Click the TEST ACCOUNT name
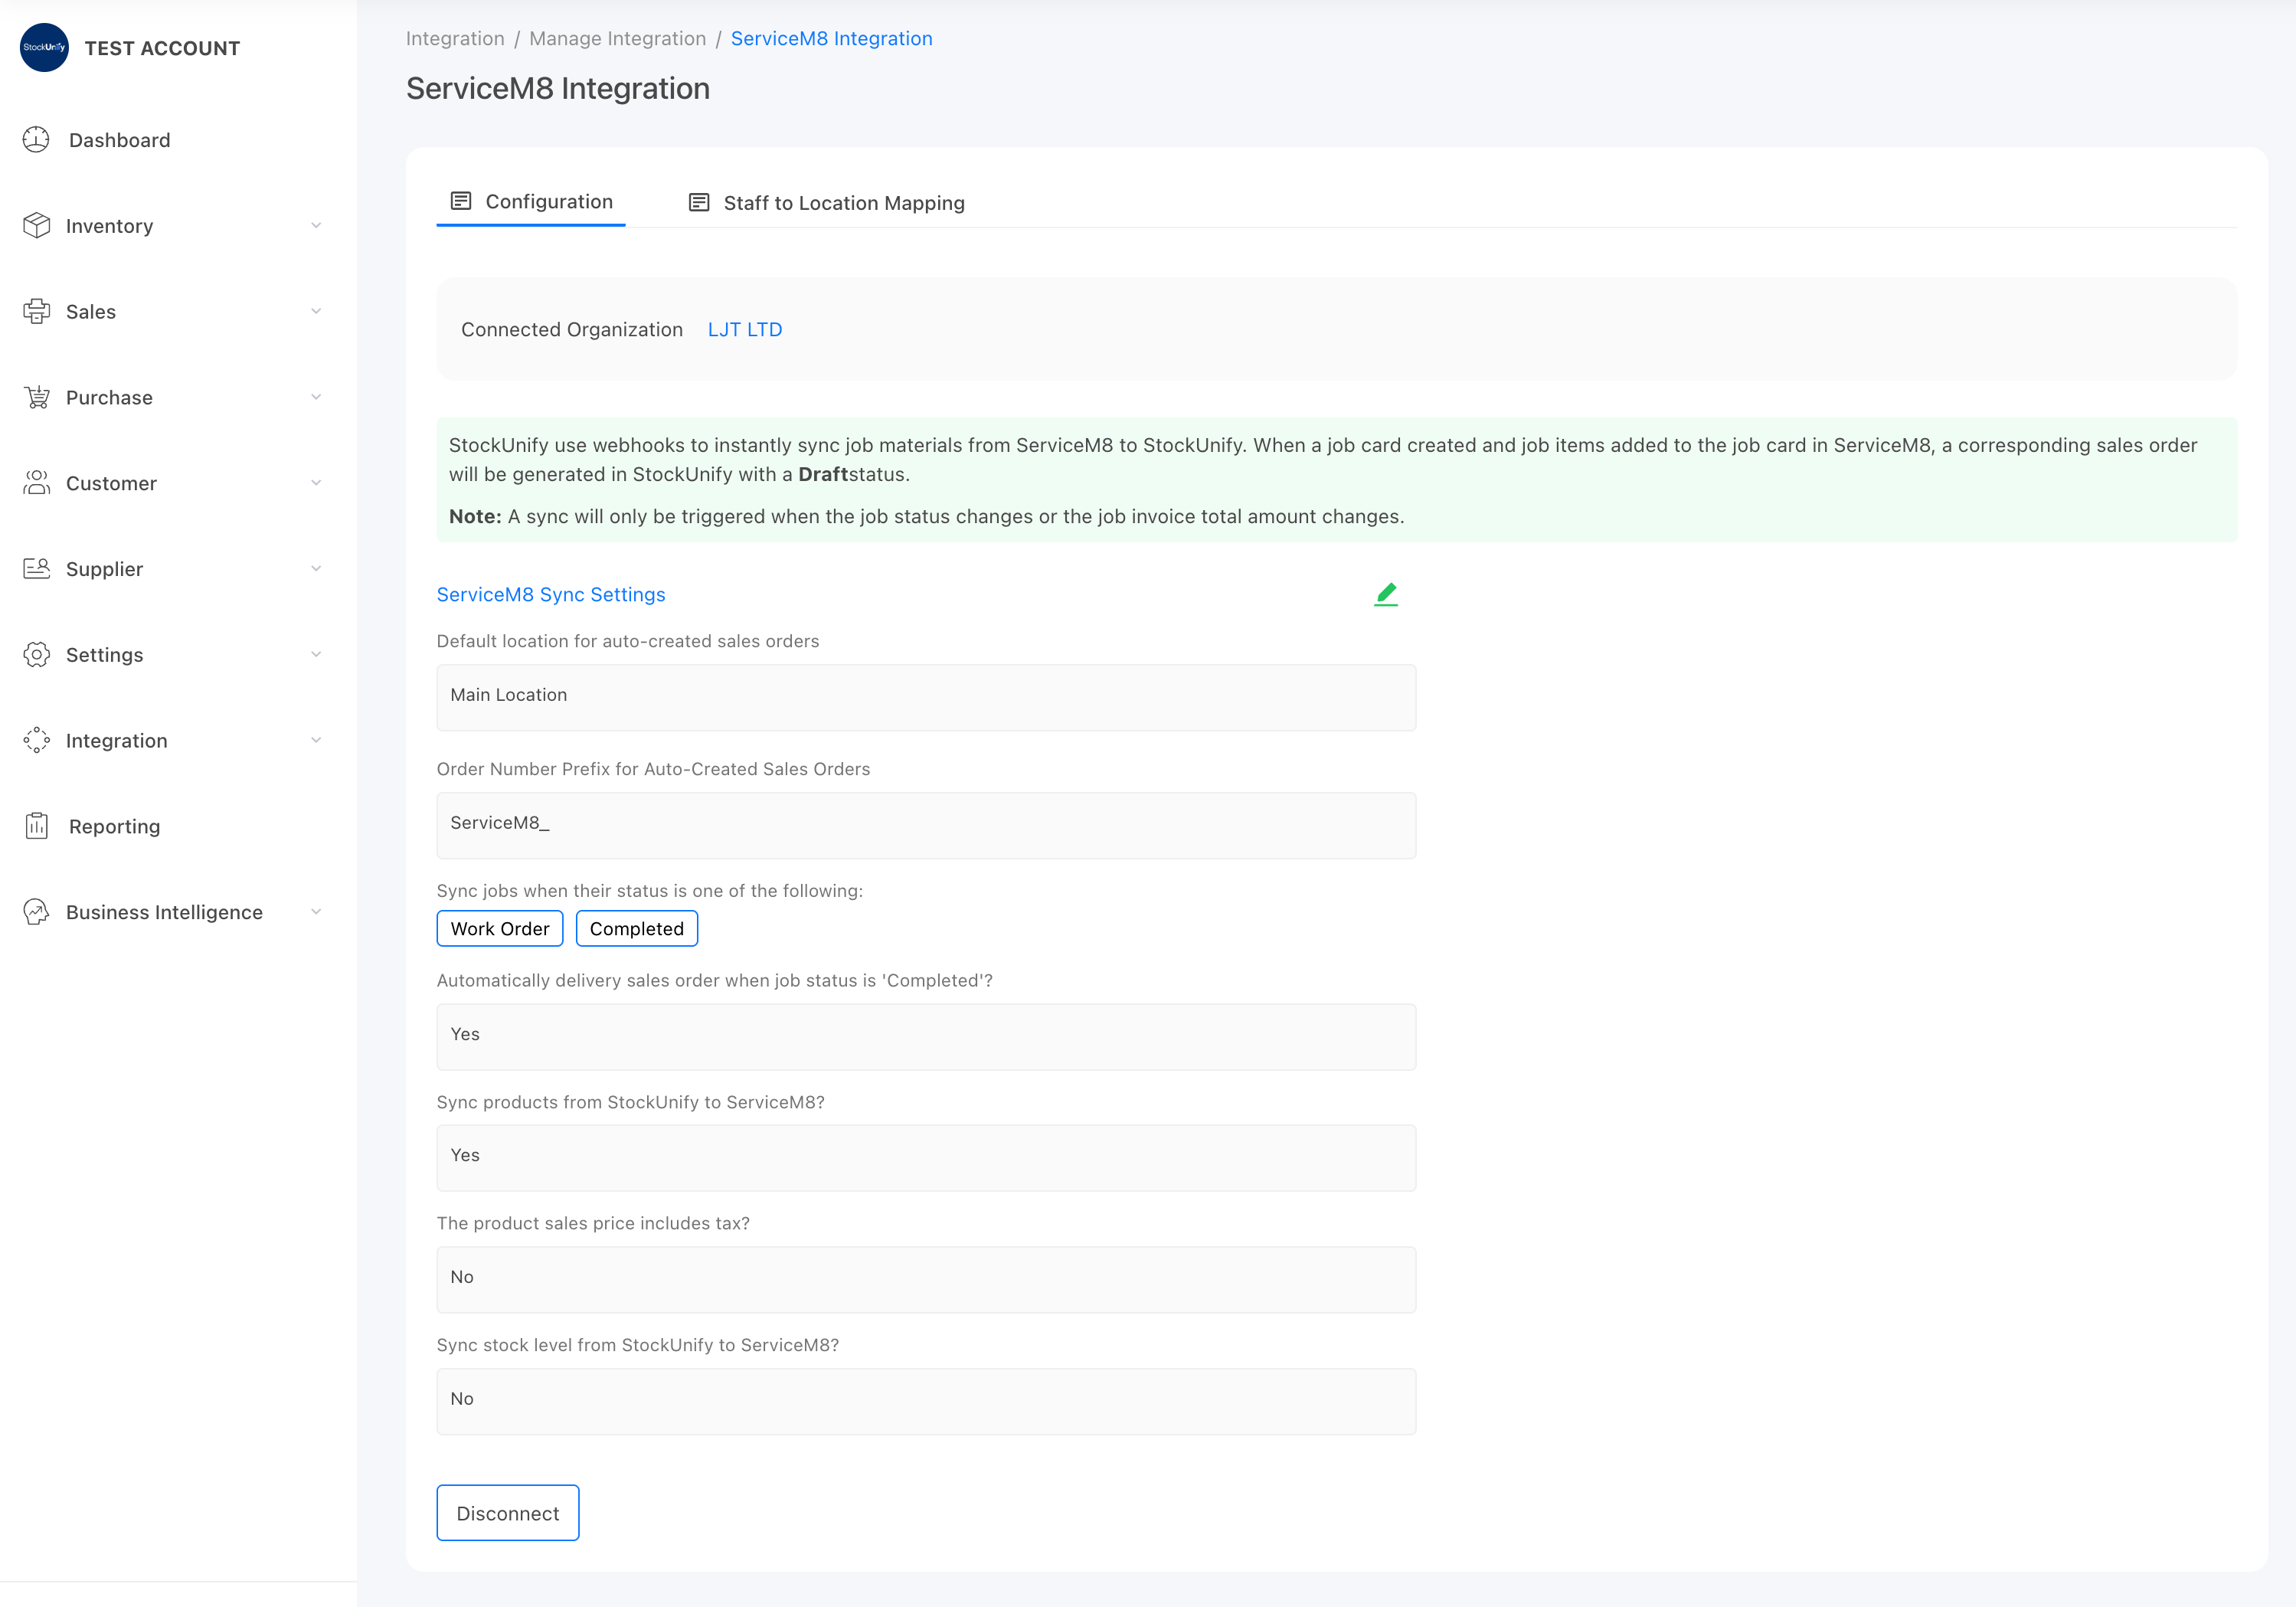Screen dimensions: 2296x1607 tap(162, 48)
